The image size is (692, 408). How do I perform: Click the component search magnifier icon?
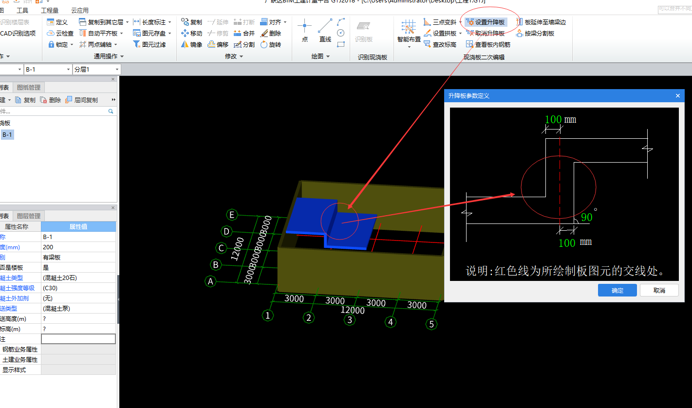[x=111, y=111]
